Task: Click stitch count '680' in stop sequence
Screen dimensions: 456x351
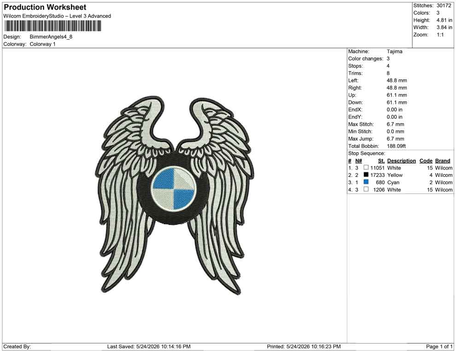Action: pyautogui.click(x=380, y=182)
